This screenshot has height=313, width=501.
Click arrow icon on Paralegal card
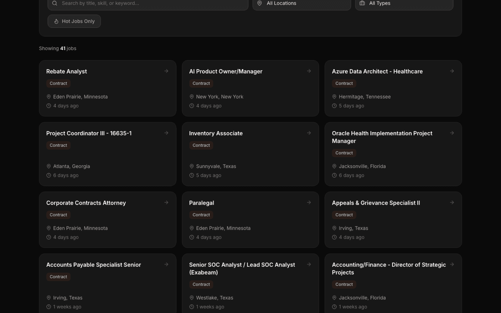pos(309,203)
